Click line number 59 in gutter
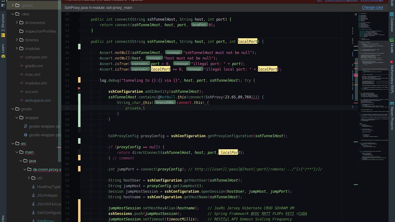395x222 pixels. 67,125
